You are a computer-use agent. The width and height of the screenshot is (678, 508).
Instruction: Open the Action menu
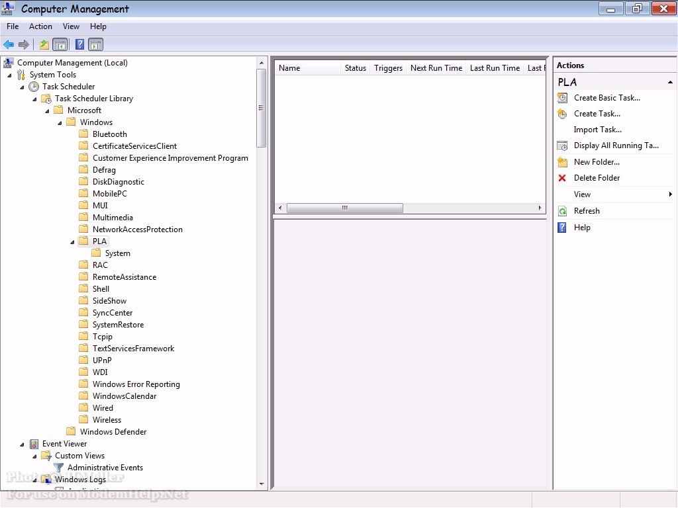click(x=40, y=26)
